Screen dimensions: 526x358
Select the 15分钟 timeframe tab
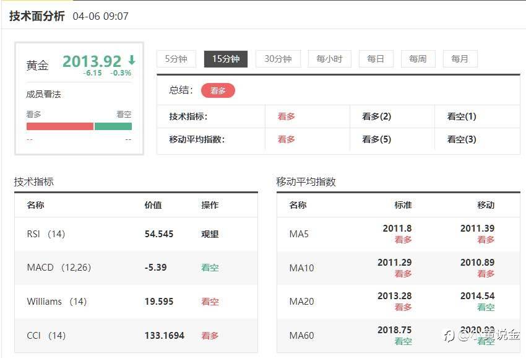226,59
